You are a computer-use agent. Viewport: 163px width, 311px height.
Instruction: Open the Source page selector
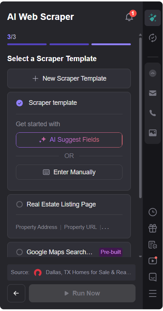coord(72,272)
